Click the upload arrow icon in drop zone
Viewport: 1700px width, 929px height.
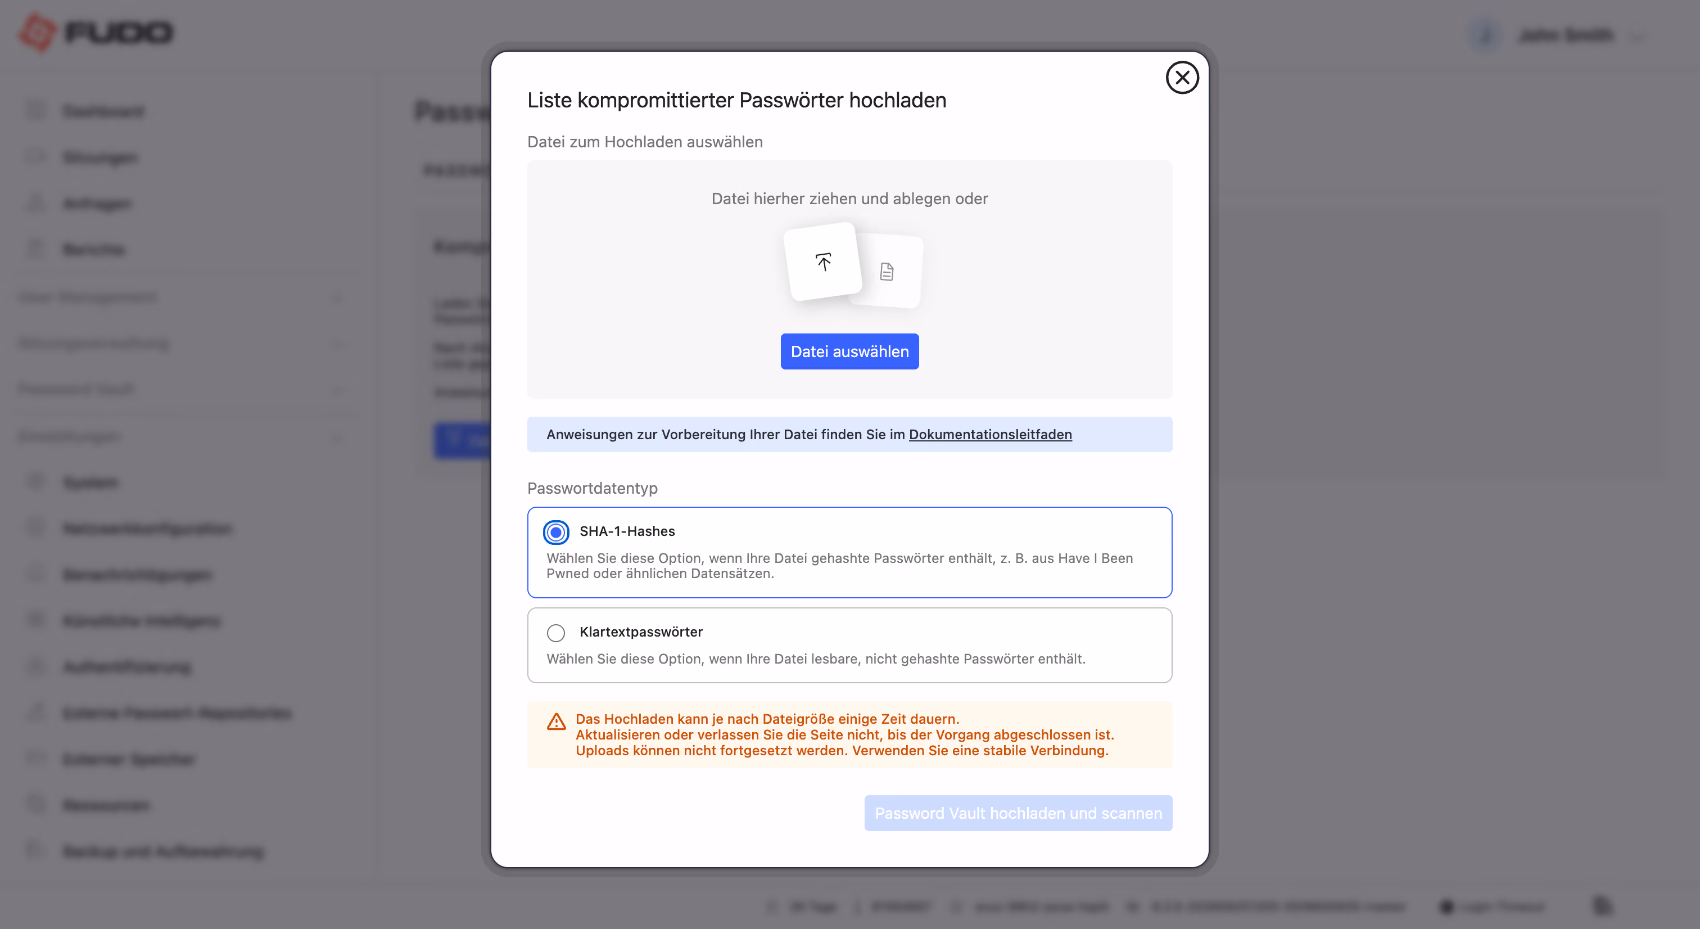pyautogui.click(x=823, y=262)
